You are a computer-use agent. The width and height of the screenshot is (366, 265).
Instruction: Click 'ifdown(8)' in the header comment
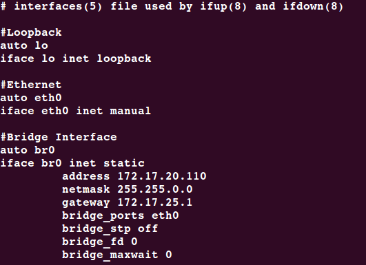pos(313,6)
